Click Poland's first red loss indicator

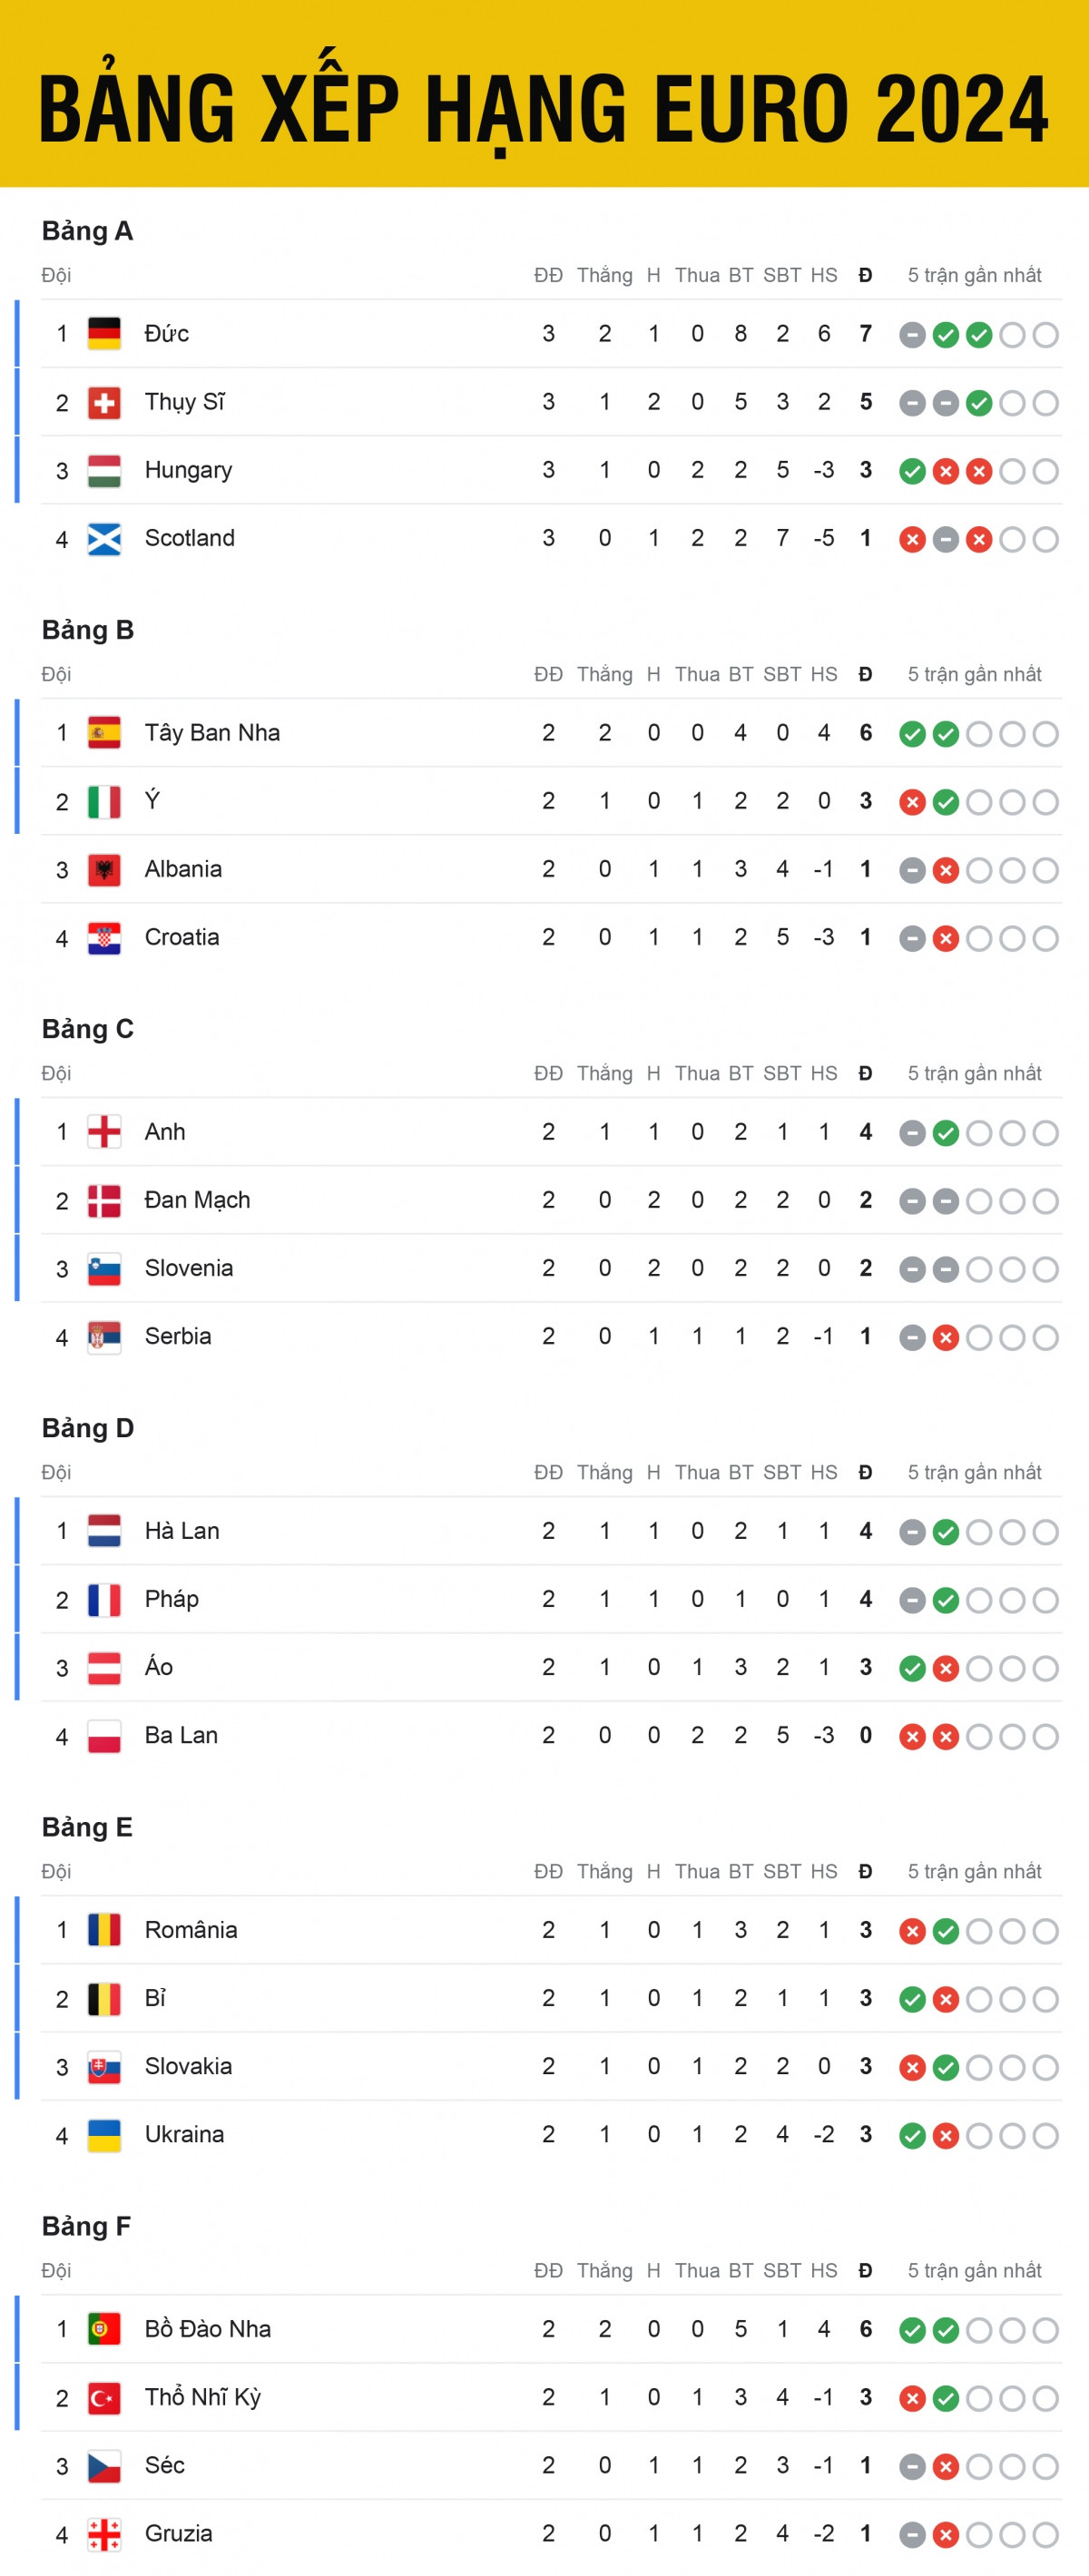click(912, 1736)
